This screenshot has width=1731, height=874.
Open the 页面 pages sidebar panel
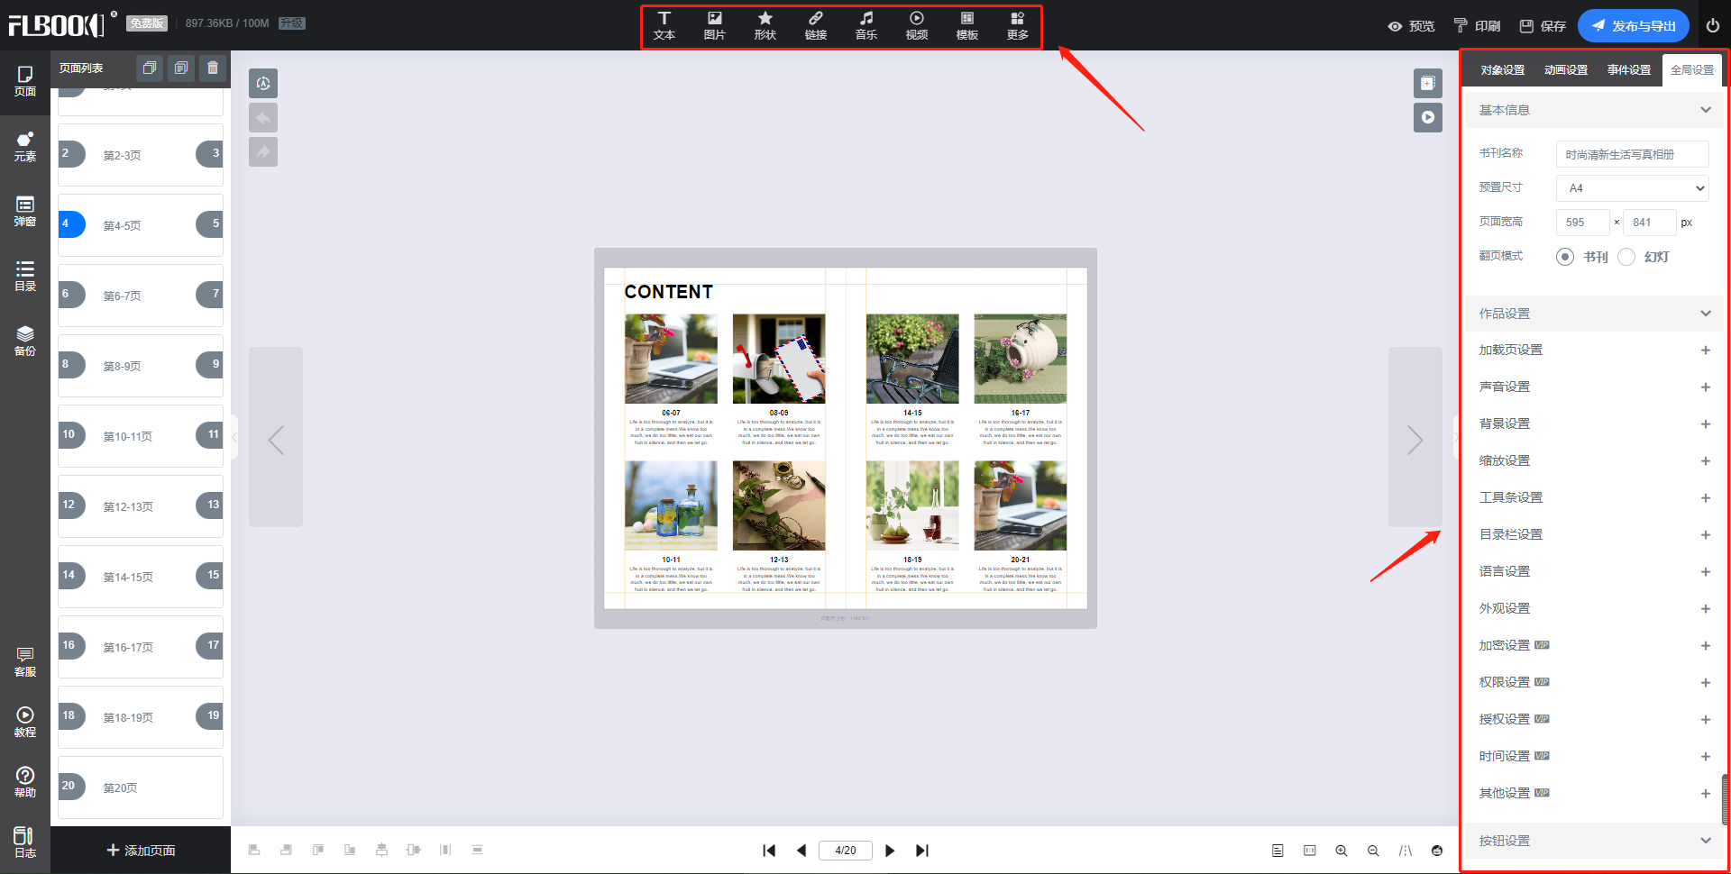[25, 82]
